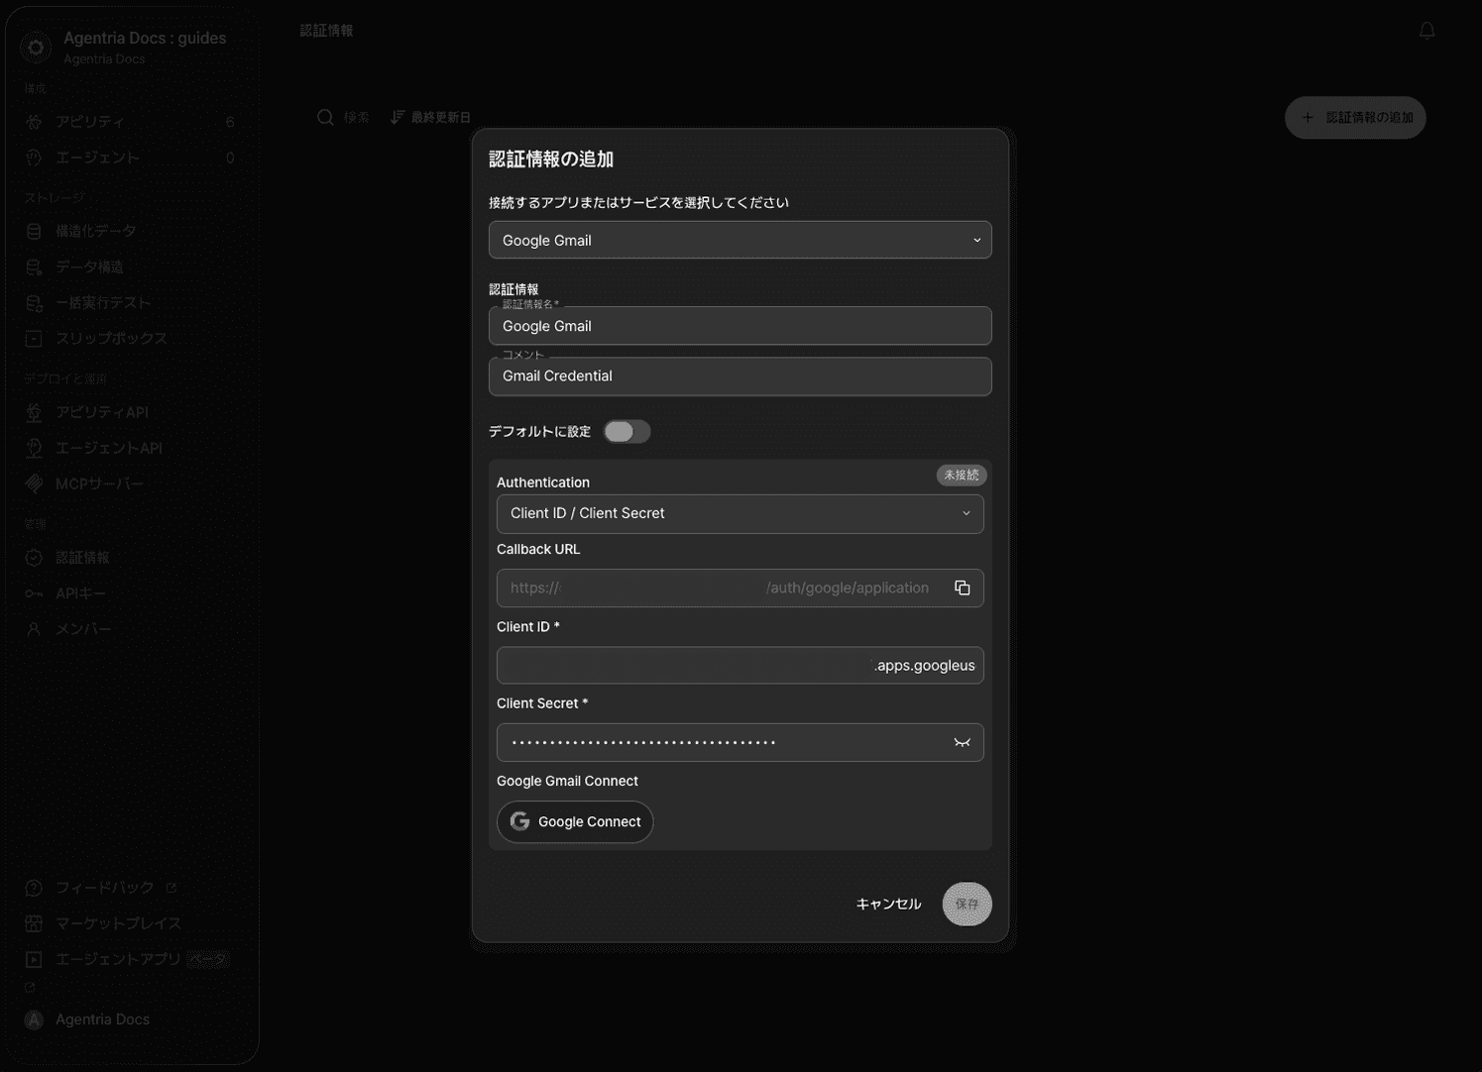This screenshot has width=1482, height=1072.
Task: Click the Google G logo icon
Action: 519,821
